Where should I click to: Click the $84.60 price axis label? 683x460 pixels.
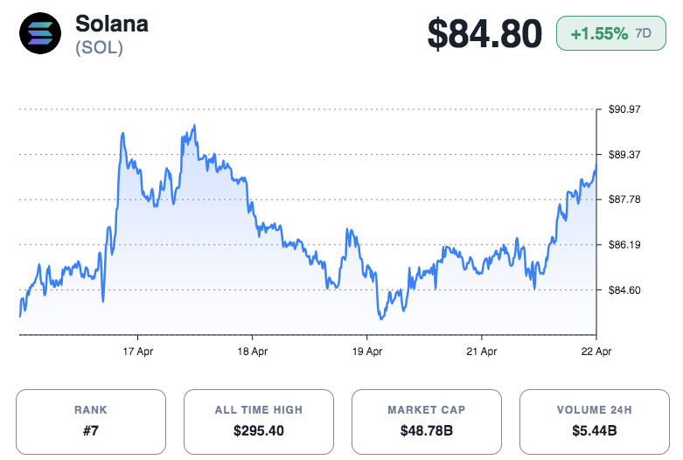coord(624,290)
